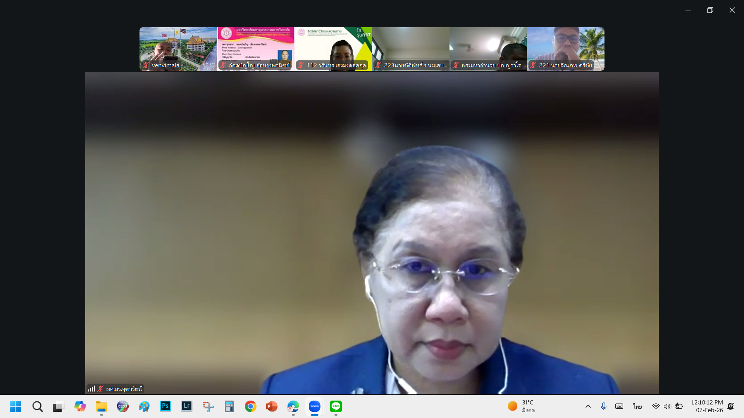
Task: Open the clock and date calendar flyout
Action: (707, 406)
